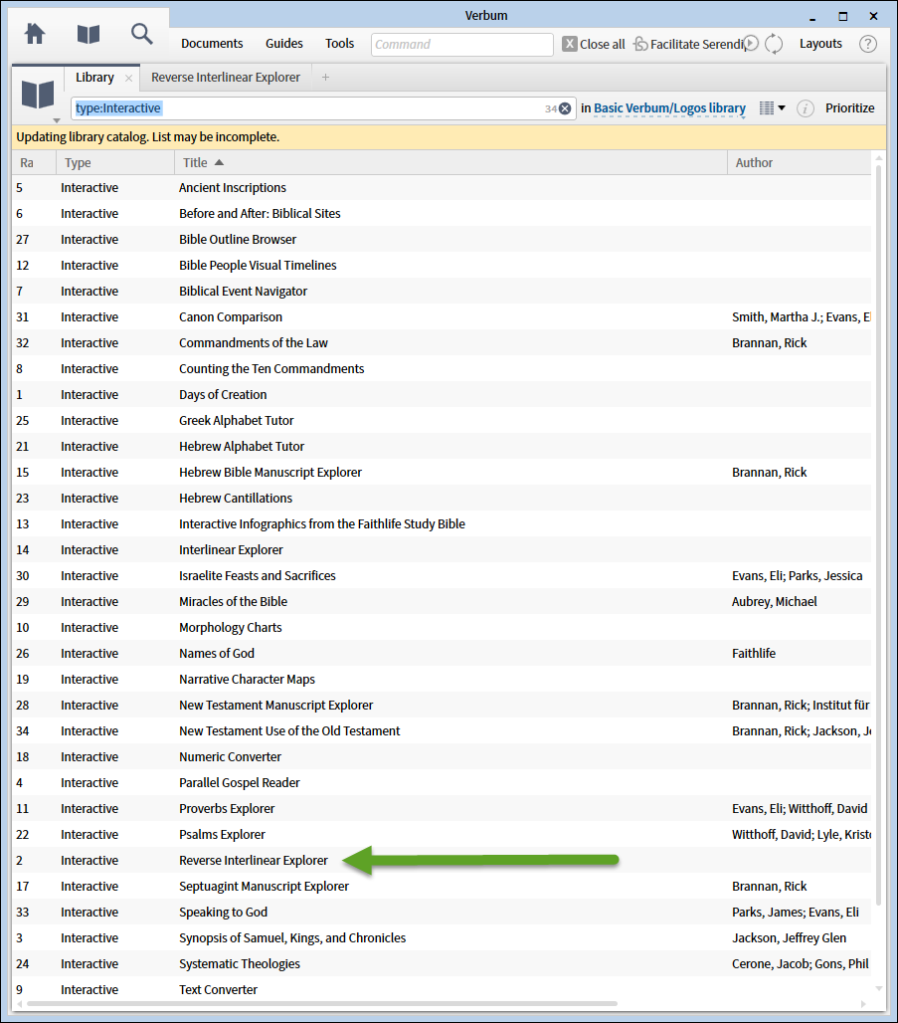Viewport: 898px width, 1023px height.
Task: Open the view options dropdown arrow
Action: pyautogui.click(x=783, y=107)
